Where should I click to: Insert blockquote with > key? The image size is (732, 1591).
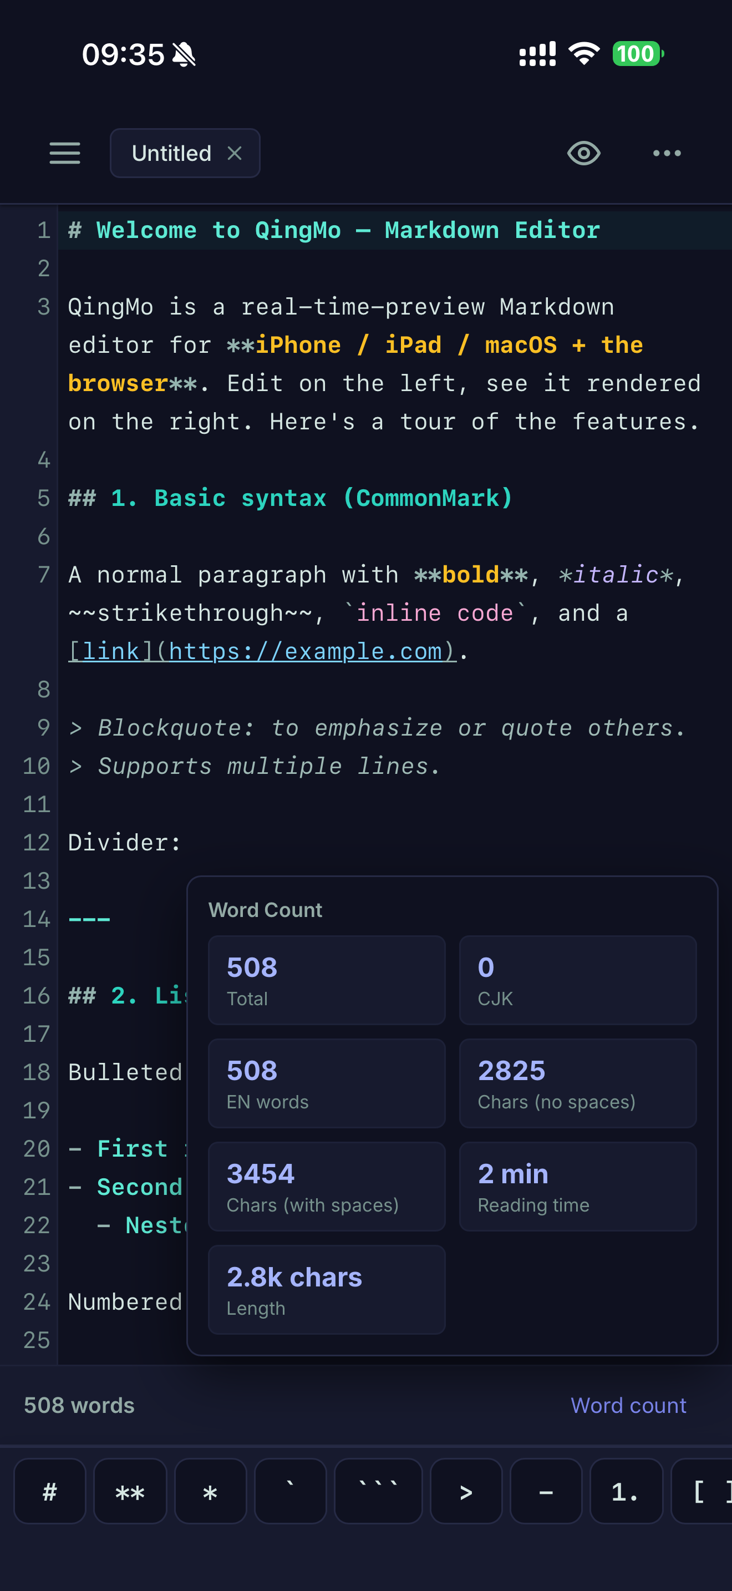tap(466, 1491)
